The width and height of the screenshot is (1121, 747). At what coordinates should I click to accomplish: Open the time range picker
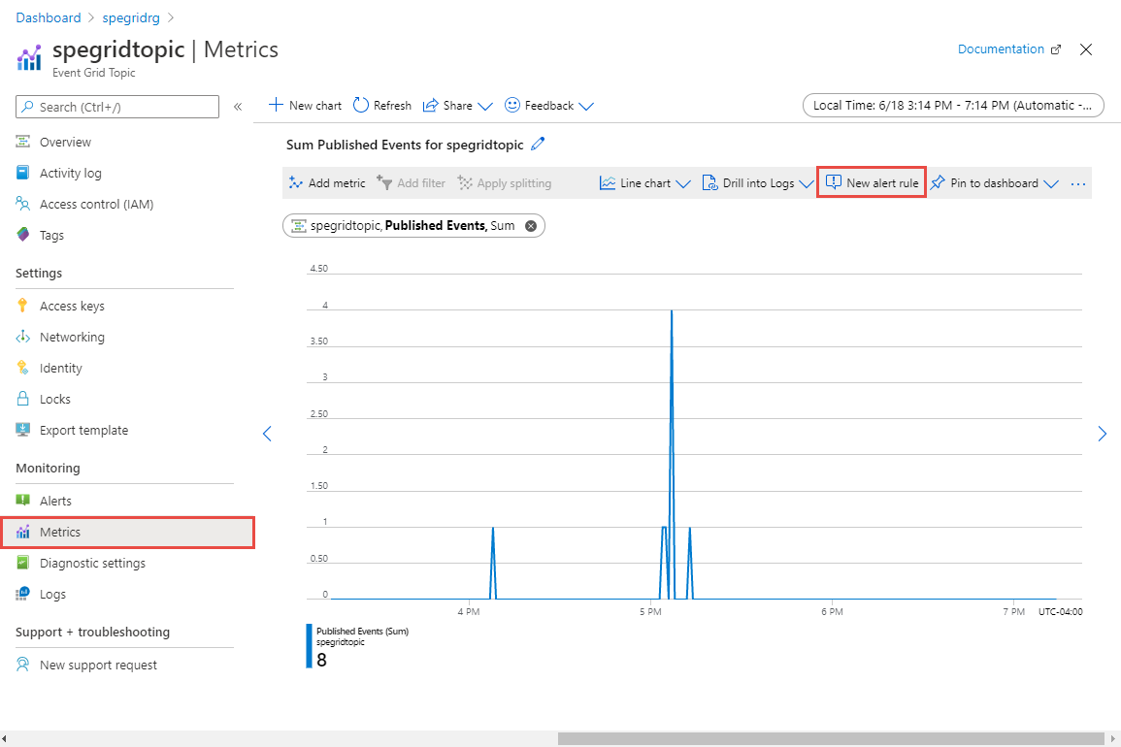[x=952, y=105]
